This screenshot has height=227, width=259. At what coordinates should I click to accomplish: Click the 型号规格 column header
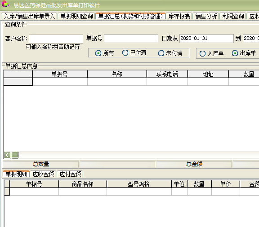coord(139,184)
